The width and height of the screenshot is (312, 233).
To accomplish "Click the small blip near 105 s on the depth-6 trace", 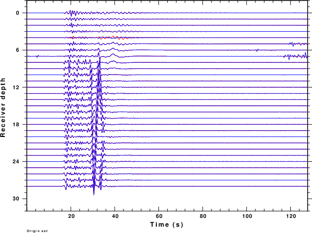I will 257,50.
